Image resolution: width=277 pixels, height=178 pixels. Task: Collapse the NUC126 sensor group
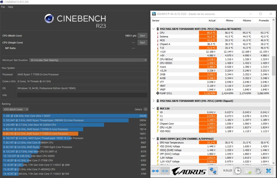[x=154, y=108]
